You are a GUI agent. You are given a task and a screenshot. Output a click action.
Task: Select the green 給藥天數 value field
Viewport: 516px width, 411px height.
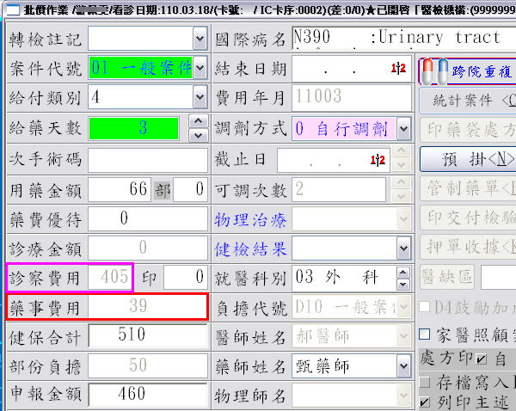(x=133, y=129)
